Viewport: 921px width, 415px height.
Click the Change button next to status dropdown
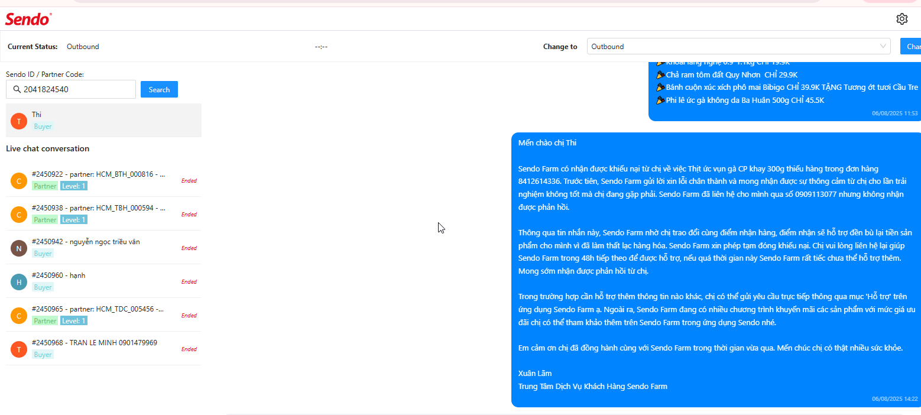(910, 46)
